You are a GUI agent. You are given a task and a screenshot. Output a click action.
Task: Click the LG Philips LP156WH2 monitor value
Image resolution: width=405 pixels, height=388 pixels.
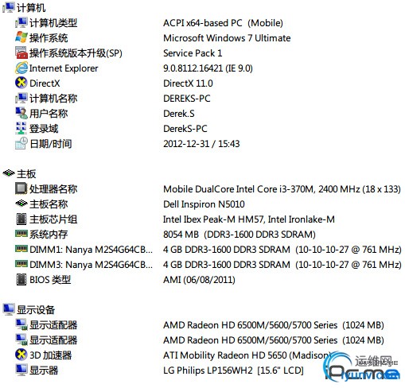(x=233, y=371)
